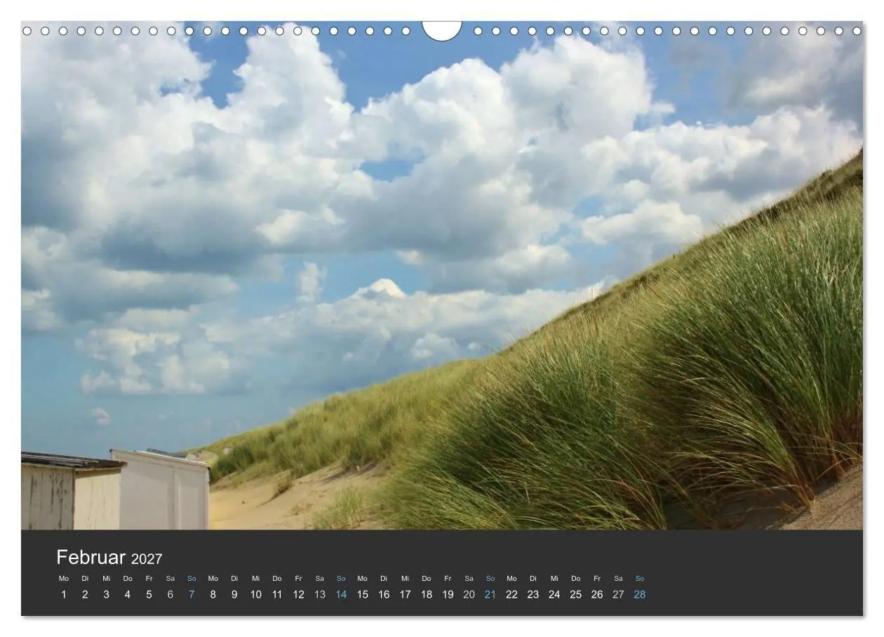The width and height of the screenshot is (884, 637).
Task: Click the "So" weekday label over date 21
Action: 490,579
